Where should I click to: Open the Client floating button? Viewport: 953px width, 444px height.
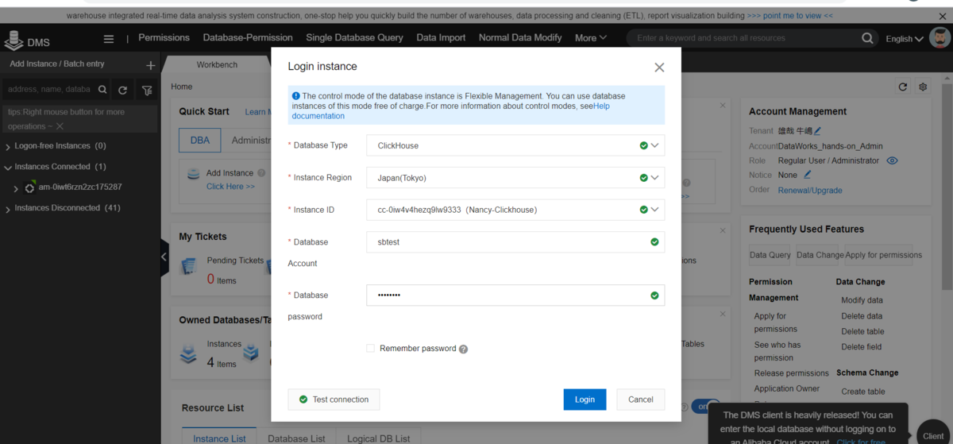[933, 435]
